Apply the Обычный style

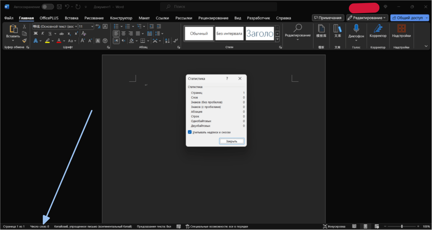tap(199, 33)
